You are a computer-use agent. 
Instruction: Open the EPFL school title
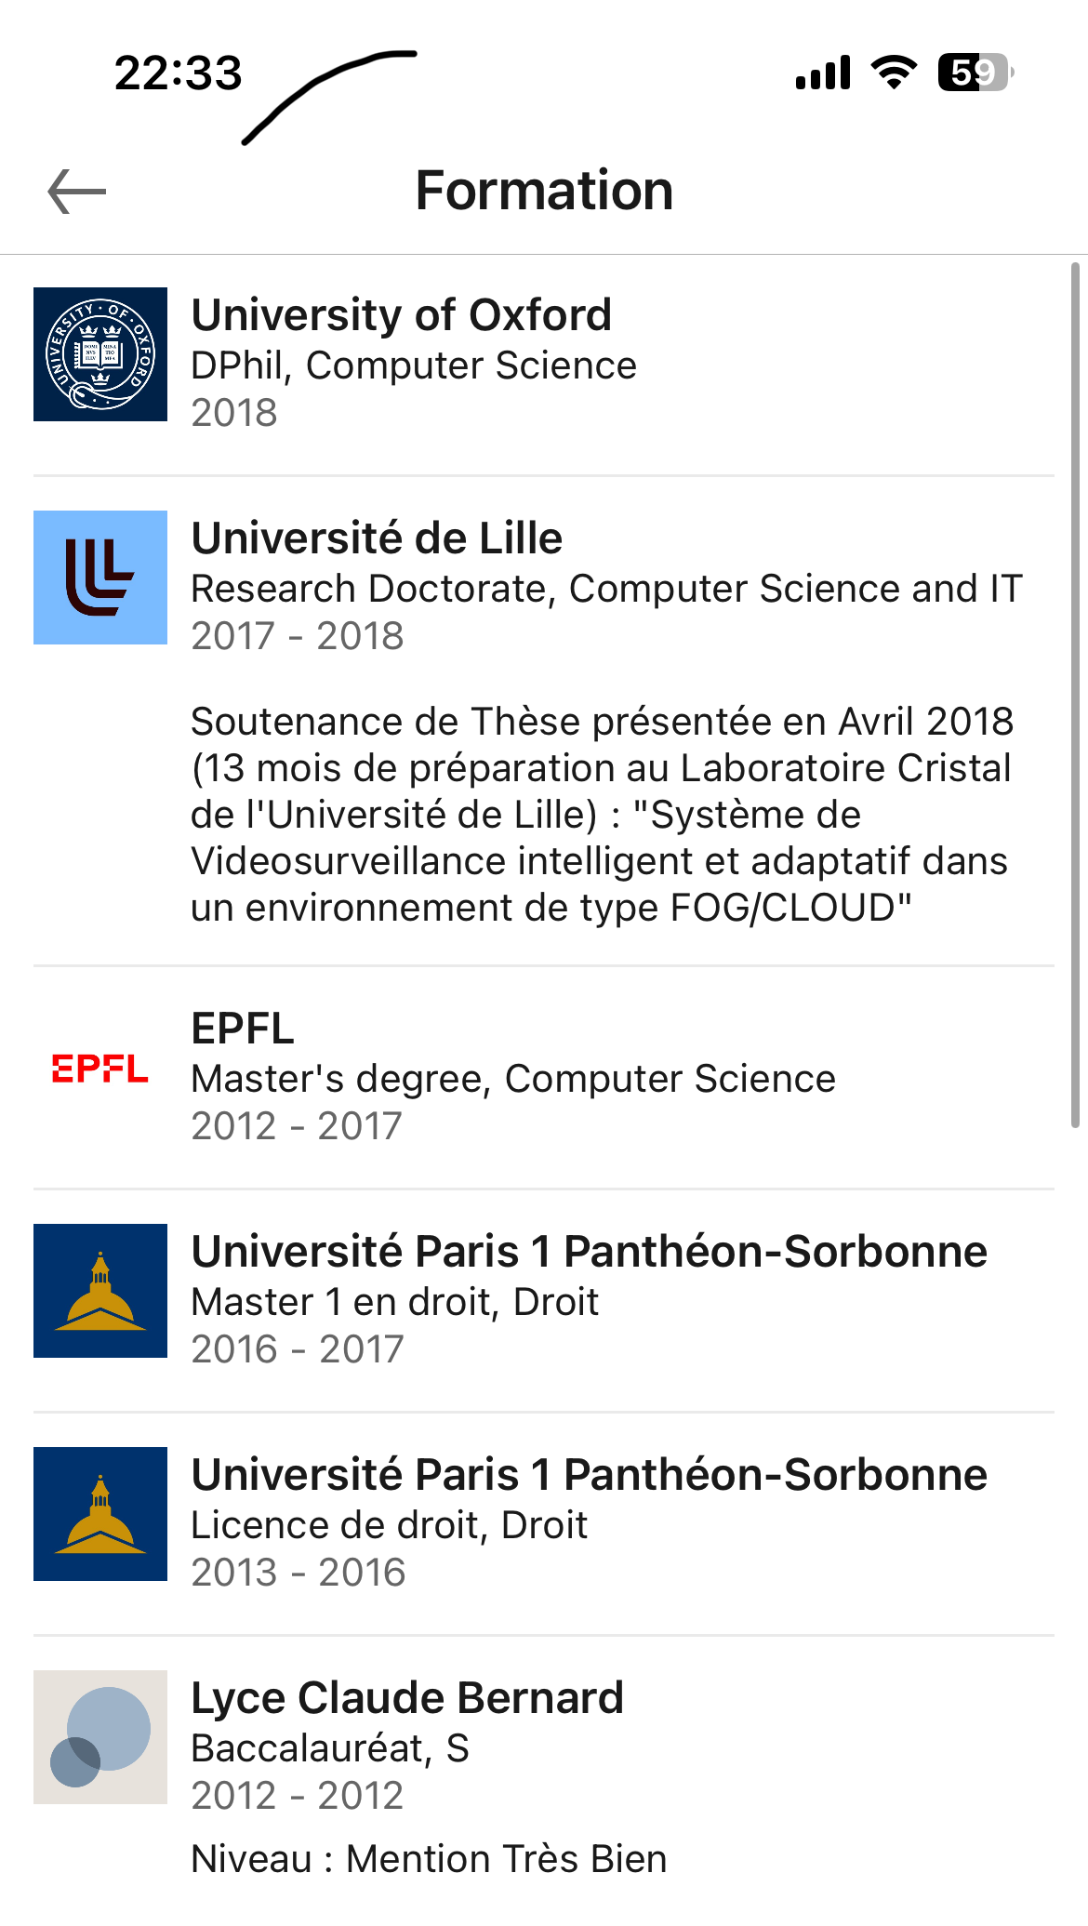pos(243,1029)
